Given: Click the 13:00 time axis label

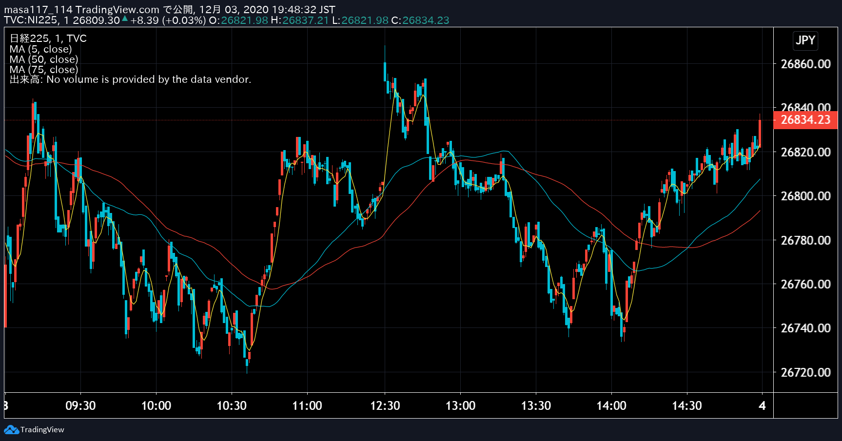Looking at the screenshot, I should tap(461, 406).
